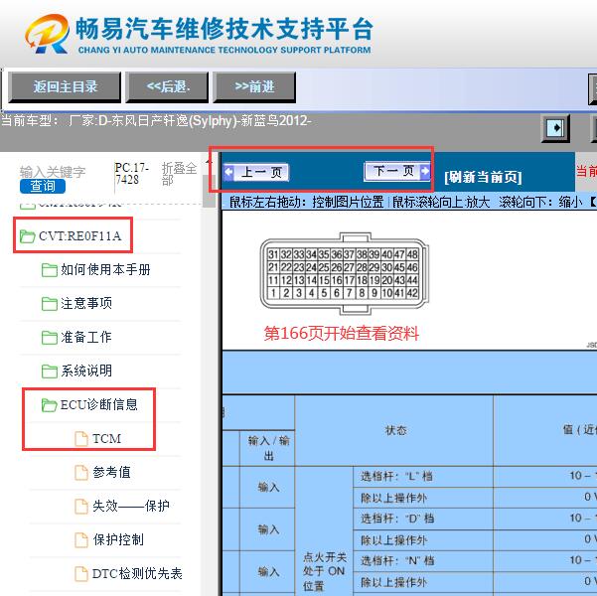Click the 当前车型 vehicle model text

pyautogui.click(x=156, y=121)
